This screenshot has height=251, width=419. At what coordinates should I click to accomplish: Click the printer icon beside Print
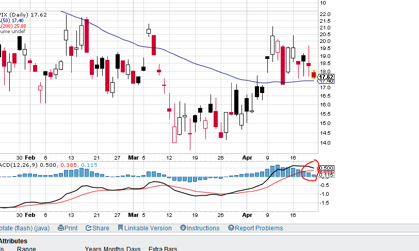[x=61, y=228]
